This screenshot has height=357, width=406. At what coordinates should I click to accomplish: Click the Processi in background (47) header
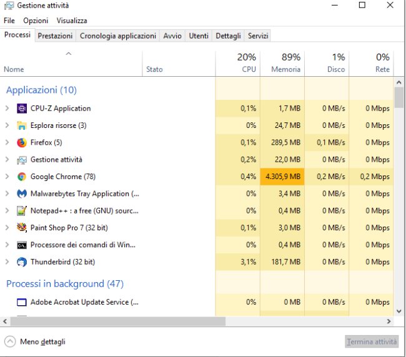(x=65, y=284)
